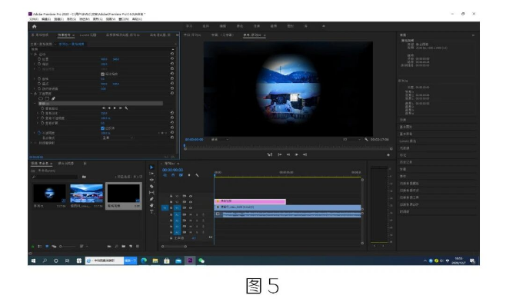Viewport: 506px width, 305px height.
Task: Toggle Mask Feather animation stopwatch
Action: pos(42,113)
